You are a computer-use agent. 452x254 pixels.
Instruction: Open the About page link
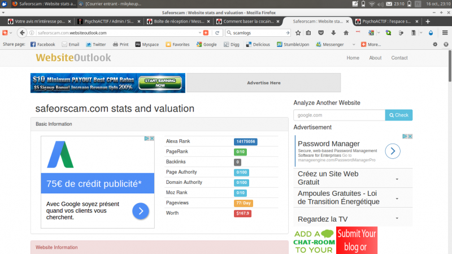pos(375,58)
